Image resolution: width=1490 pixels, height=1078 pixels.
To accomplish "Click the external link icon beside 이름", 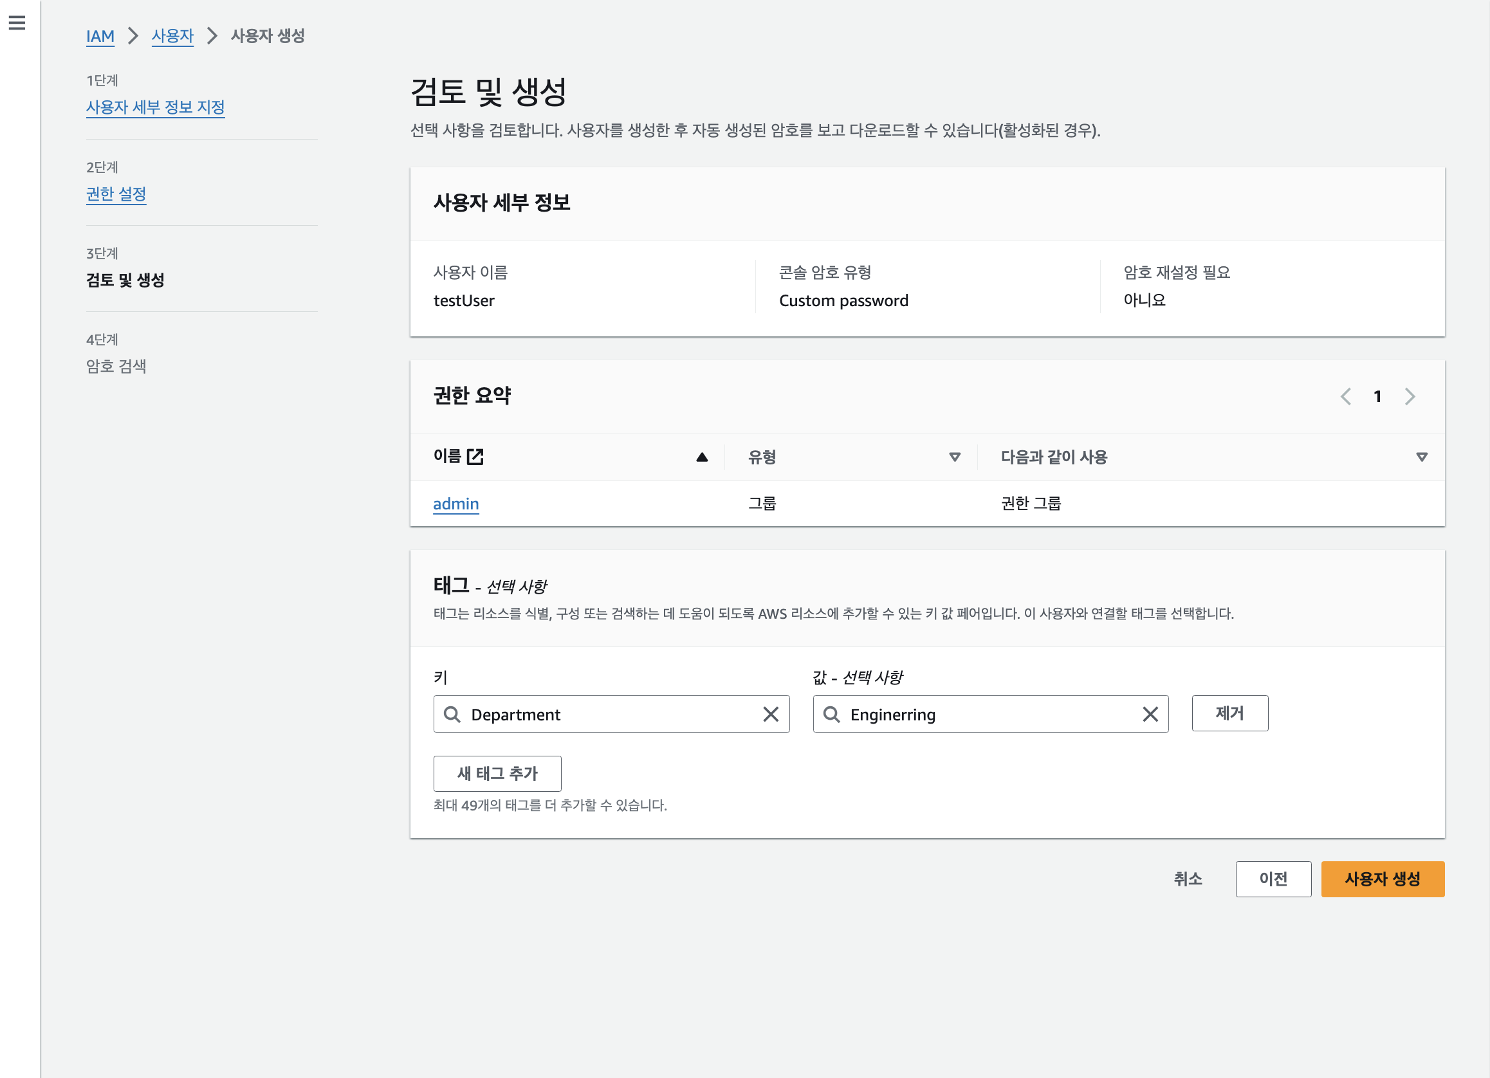I will click(x=475, y=457).
